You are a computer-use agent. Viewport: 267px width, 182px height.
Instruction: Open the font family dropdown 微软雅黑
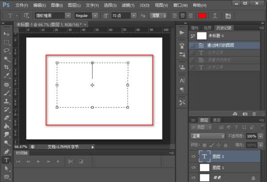click(x=68, y=16)
